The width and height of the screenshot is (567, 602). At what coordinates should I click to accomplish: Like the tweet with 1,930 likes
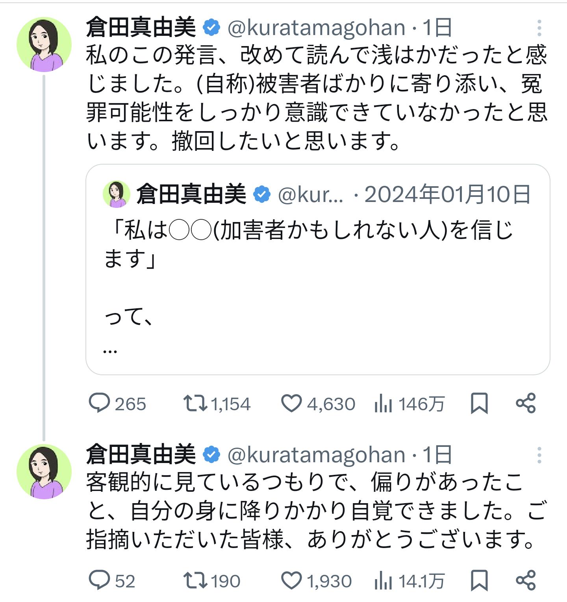[x=291, y=581]
